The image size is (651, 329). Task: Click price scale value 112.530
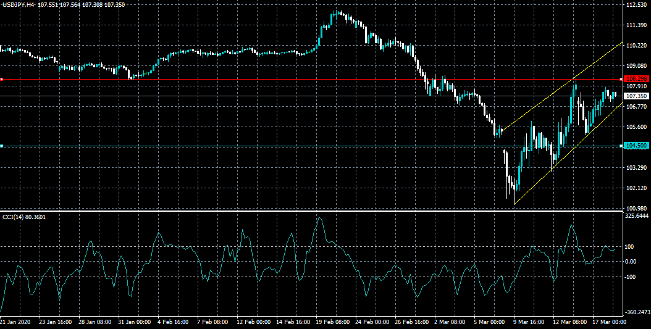(x=636, y=5)
